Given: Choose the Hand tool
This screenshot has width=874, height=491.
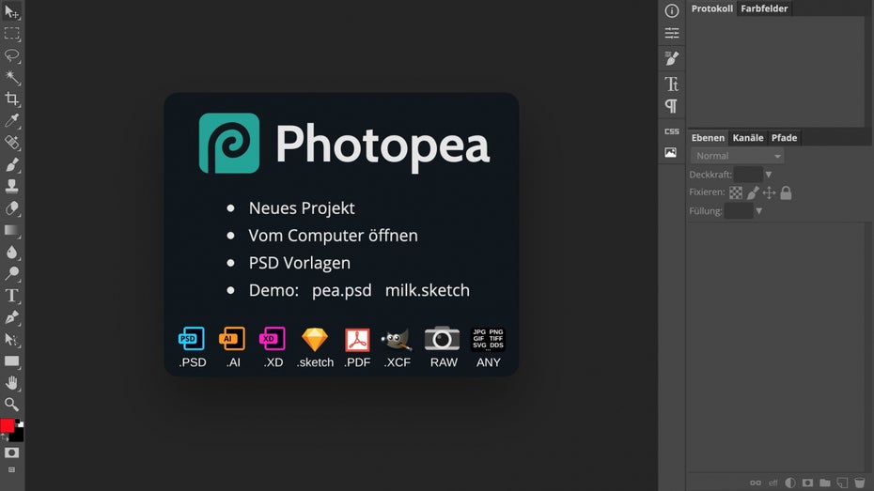Looking at the screenshot, I should pyautogui.click(x=12, y=382).
